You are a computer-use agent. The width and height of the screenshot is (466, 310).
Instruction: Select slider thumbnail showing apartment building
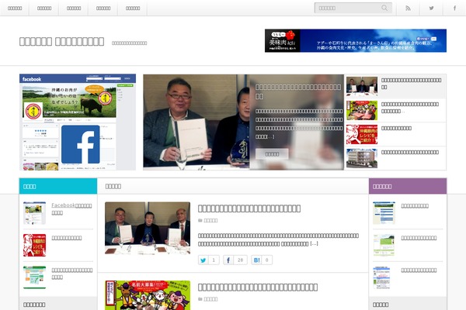tap(362, 158)
